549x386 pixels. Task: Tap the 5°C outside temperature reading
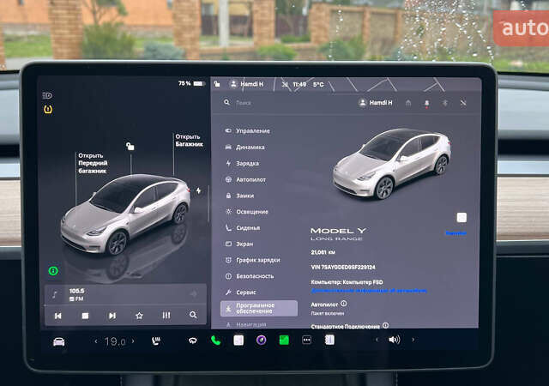[318, 84]
